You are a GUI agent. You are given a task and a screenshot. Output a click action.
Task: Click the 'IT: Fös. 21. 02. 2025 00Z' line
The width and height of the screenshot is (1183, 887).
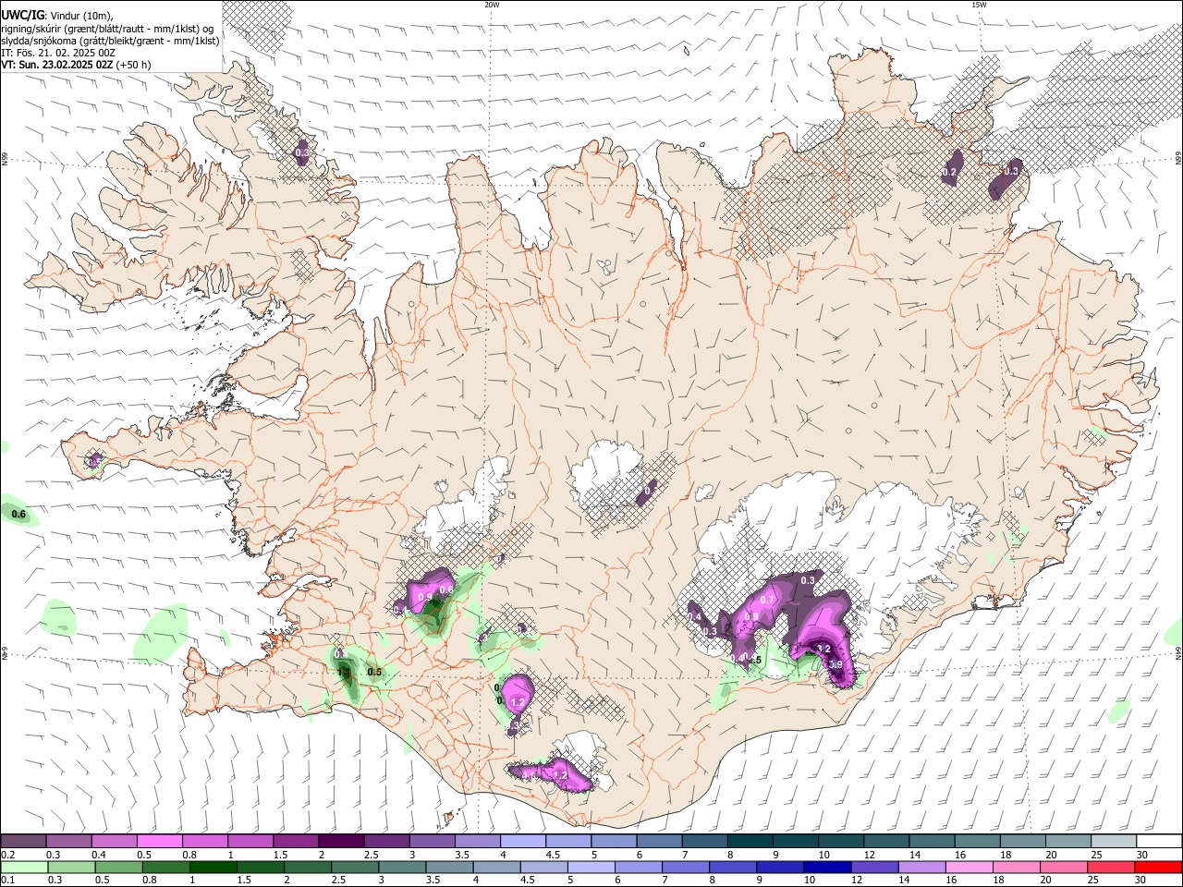(x=58, y=53)
